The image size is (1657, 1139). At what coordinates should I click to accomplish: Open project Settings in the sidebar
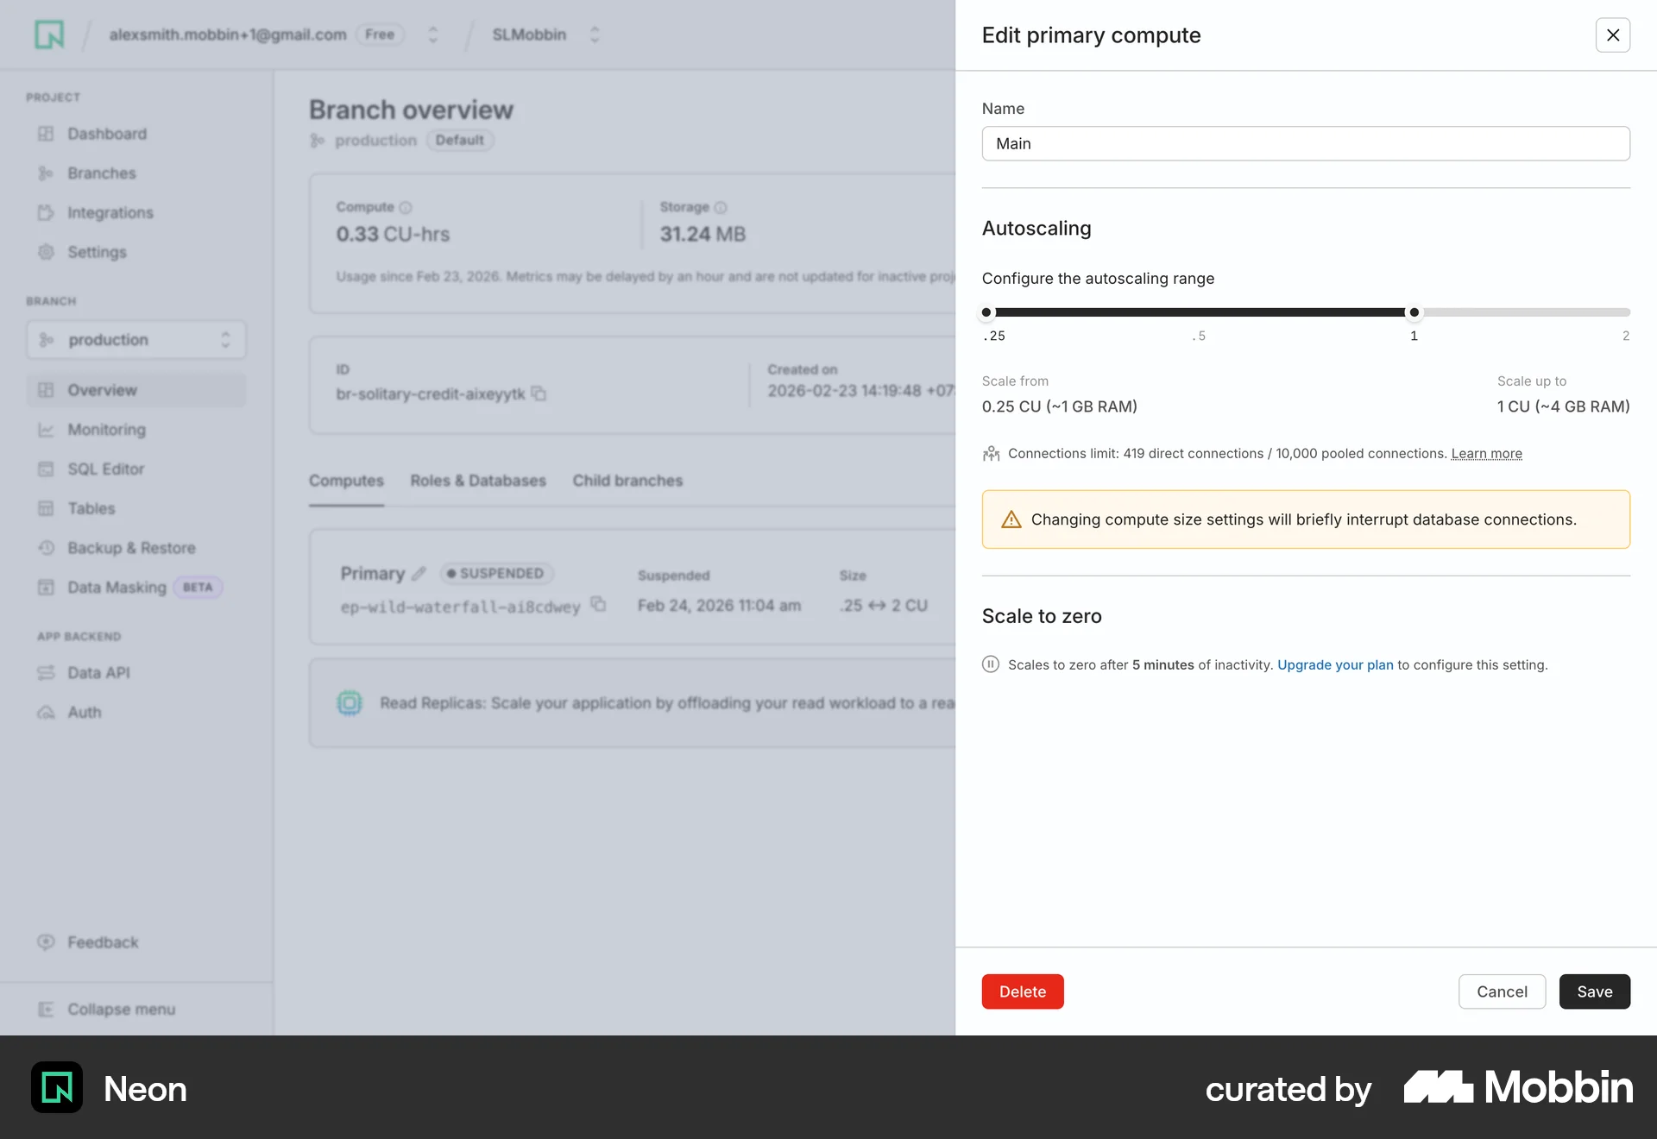pyautogui.click(x=97, y=252)
